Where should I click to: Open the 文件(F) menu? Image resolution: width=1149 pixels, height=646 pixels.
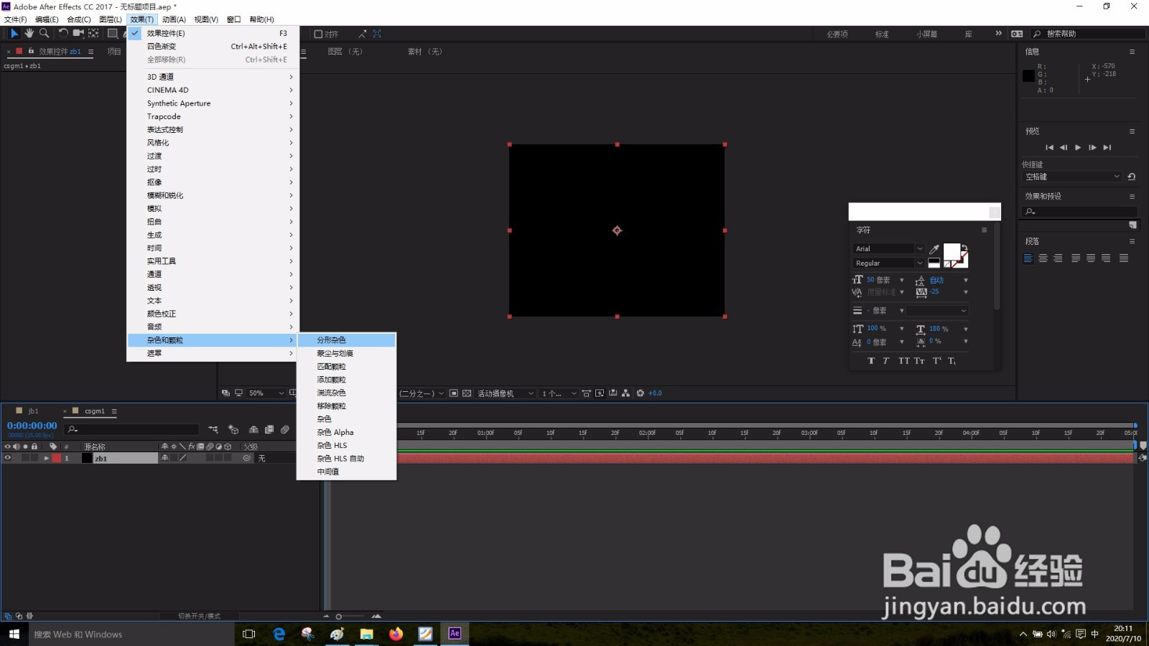coord(15,19)
